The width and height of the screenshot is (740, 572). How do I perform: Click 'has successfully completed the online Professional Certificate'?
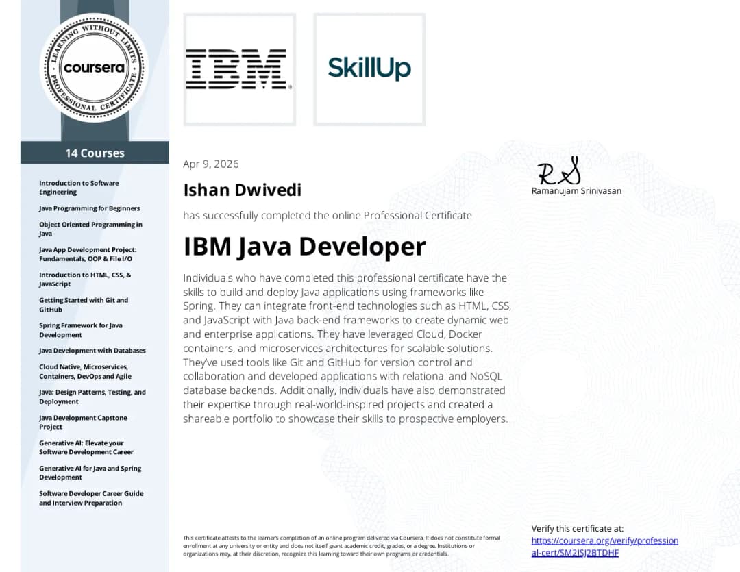pyautogui.click(x=328, y=216)
